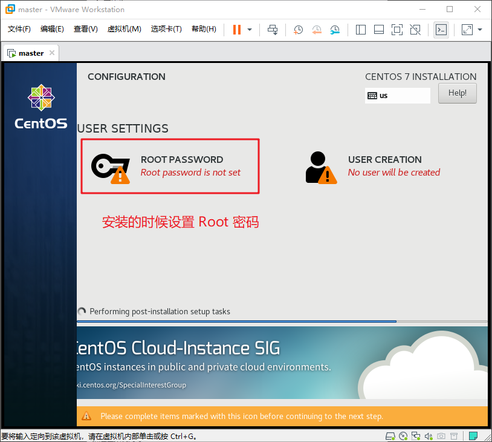Open ROOT PASSWORD settings
This screenshot has width=492, height=442.
pos(170,166)
